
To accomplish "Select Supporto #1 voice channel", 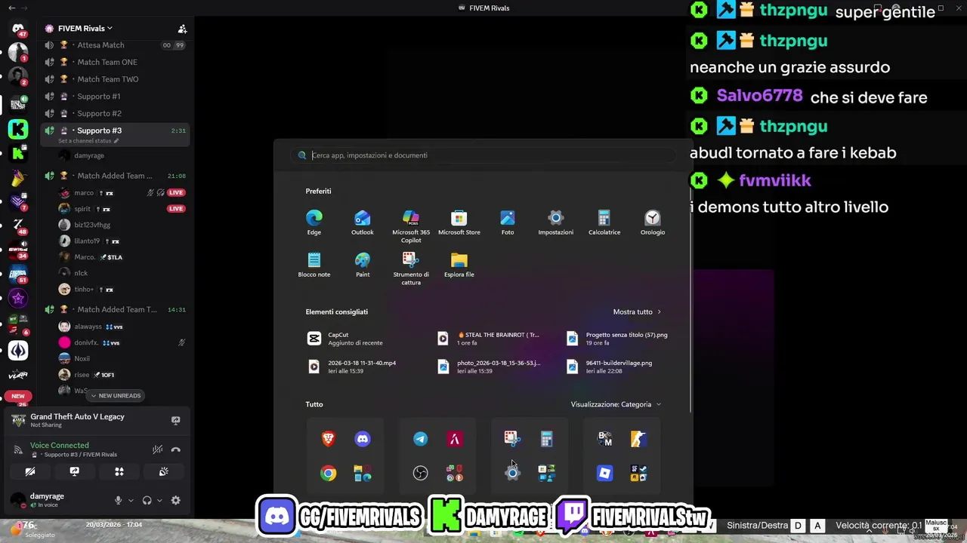I will click(115, 97).
